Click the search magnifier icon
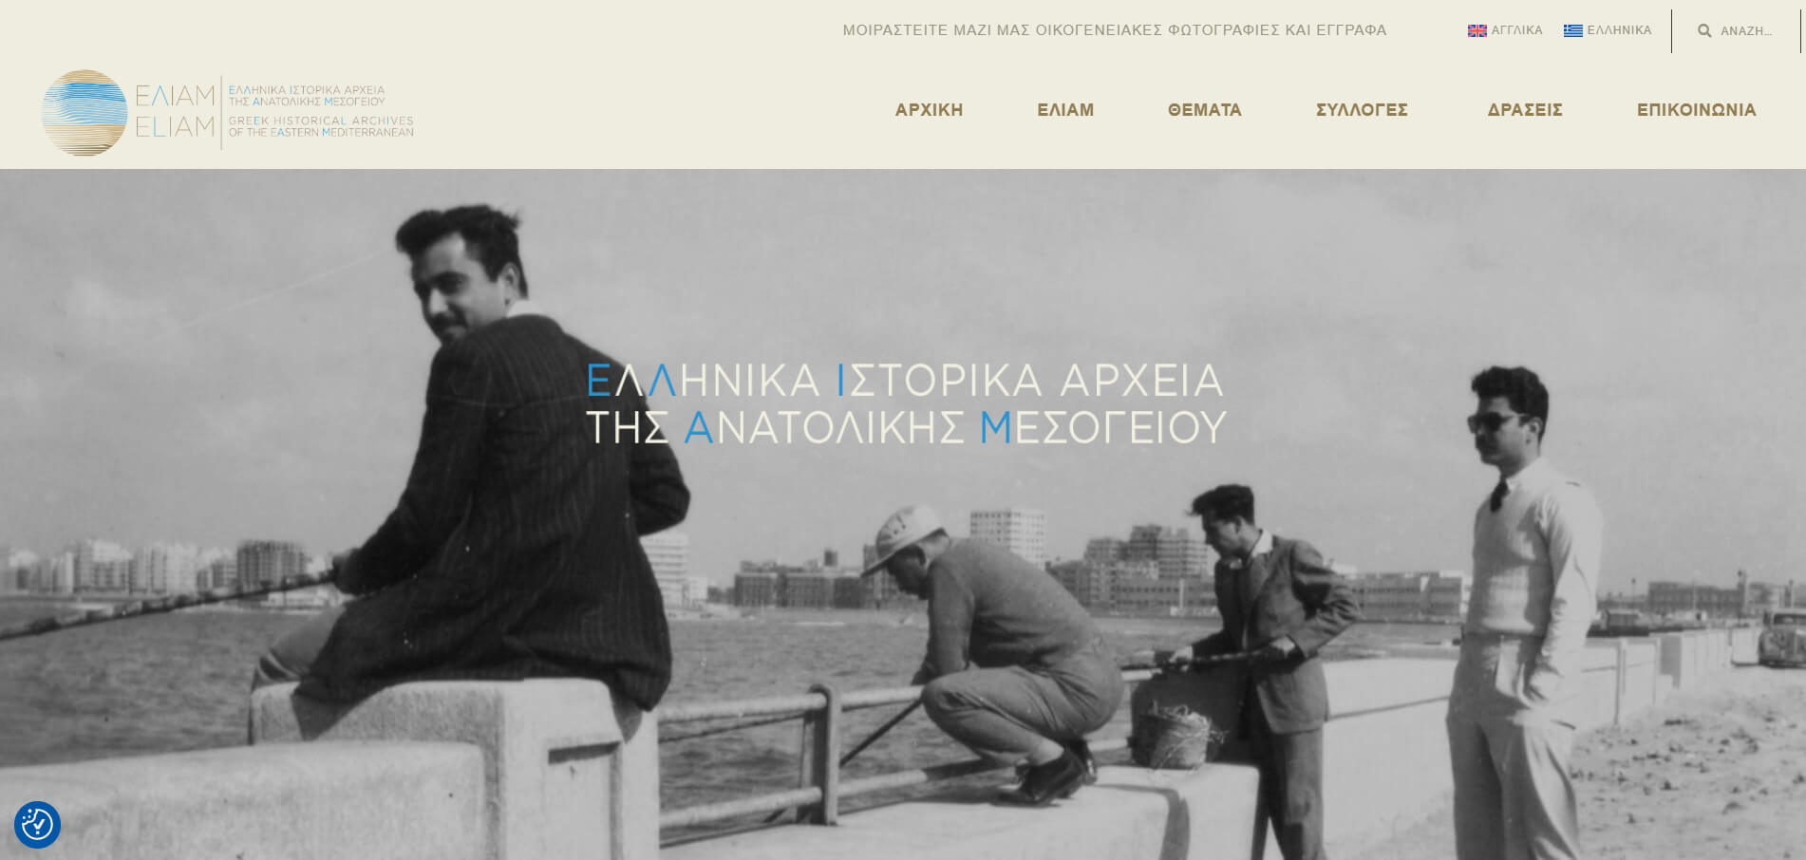1806x860 pixels. point(1704,31)
